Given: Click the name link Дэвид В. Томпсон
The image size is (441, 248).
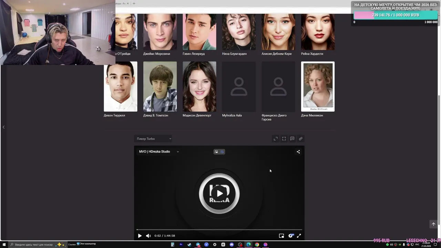Looking at the screenshot, I should click(156, 115).
